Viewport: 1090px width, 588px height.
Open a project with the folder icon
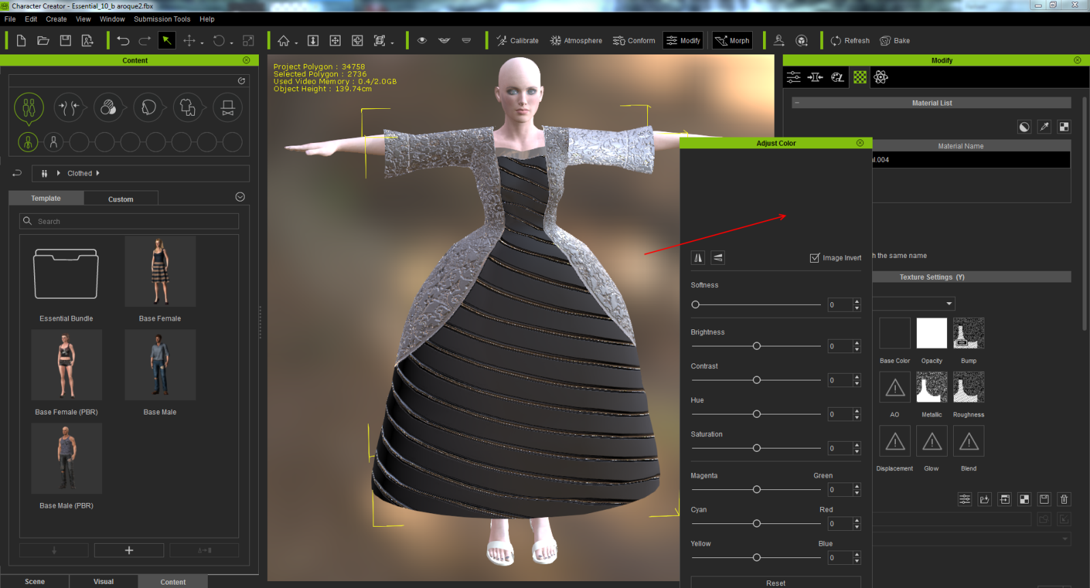pos(43,41)
